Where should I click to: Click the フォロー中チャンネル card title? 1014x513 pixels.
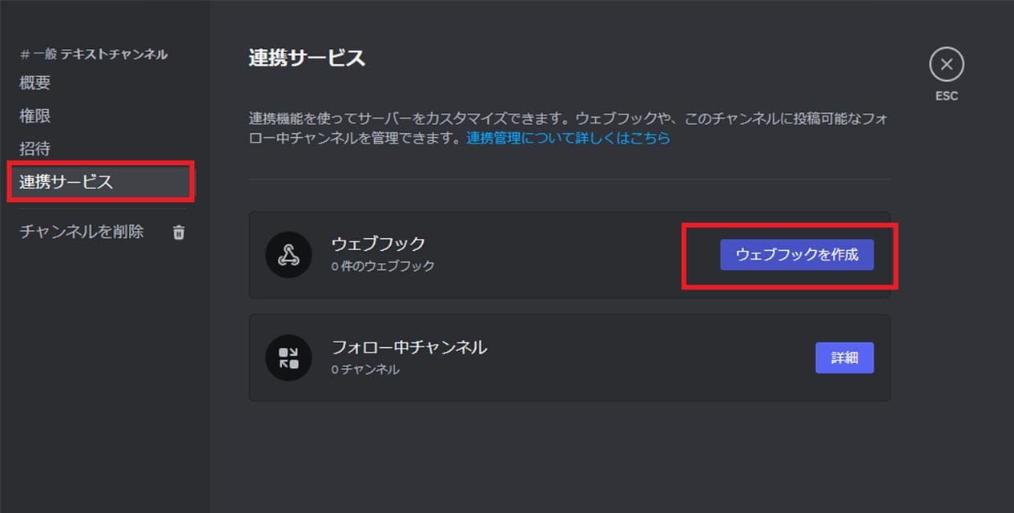[409, 347]
